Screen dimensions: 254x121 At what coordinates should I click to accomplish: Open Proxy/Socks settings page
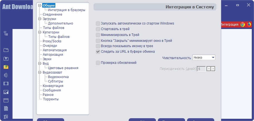(52, 41)
